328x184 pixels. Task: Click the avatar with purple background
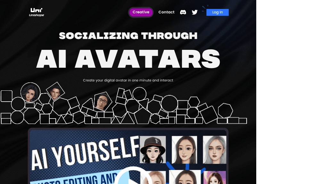(215, 178)
